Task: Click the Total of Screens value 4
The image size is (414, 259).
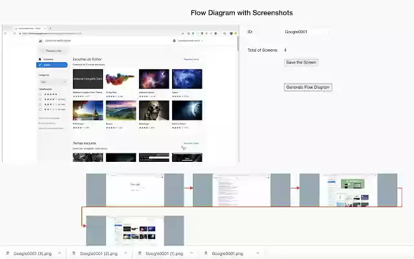Action: [285, 50]
